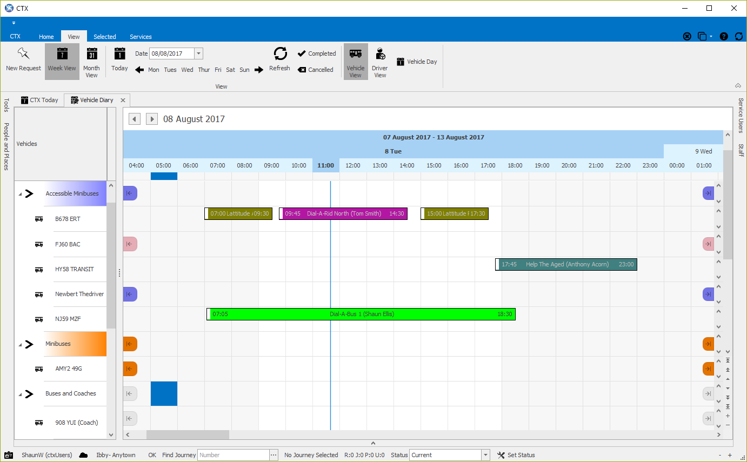Click the previous week left arrow
747x462 pixels.
click(x=139, y=70)
